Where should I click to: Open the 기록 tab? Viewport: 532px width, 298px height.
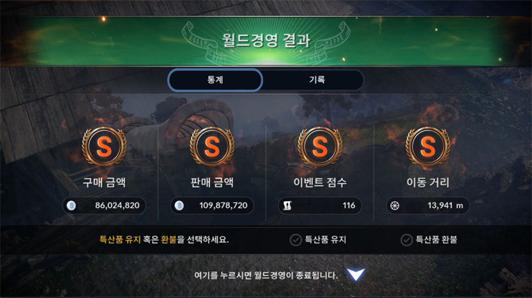317,80
